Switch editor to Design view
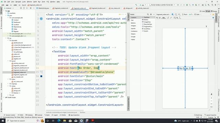The width and height of the screenshot is (220, 123). [214, 11]
